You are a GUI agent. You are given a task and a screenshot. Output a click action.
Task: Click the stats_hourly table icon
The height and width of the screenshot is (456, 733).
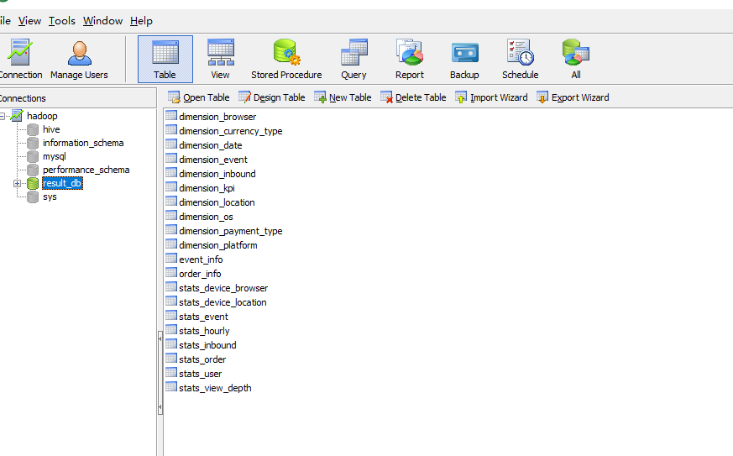tap(171, 330)
